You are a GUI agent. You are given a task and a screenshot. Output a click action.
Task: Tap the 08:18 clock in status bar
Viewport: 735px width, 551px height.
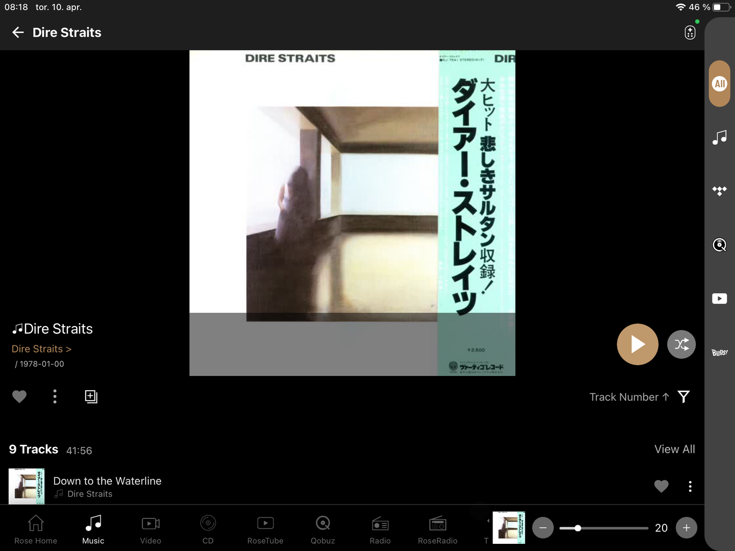16,7
